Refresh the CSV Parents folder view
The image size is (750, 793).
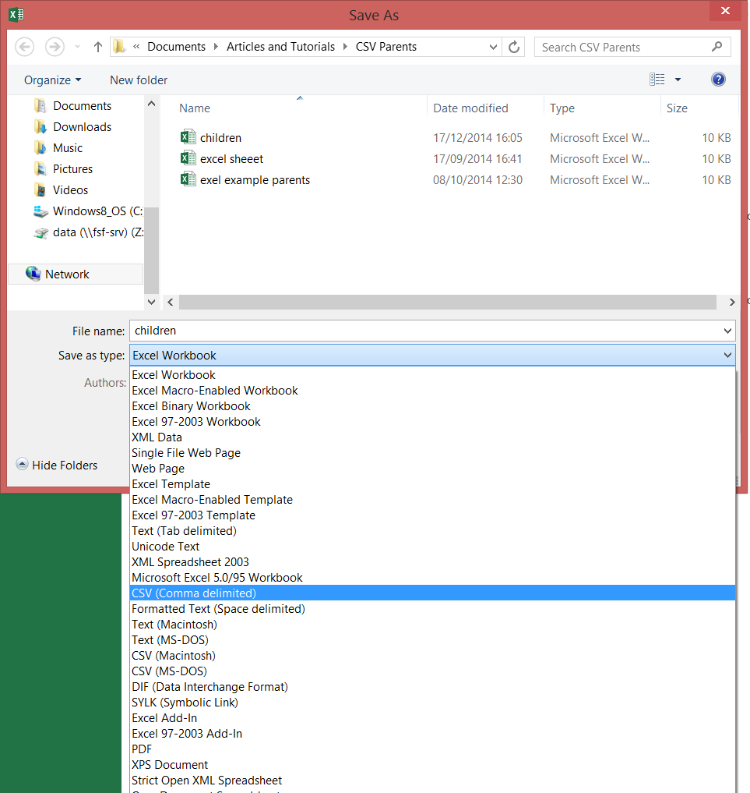pos(514,47)
